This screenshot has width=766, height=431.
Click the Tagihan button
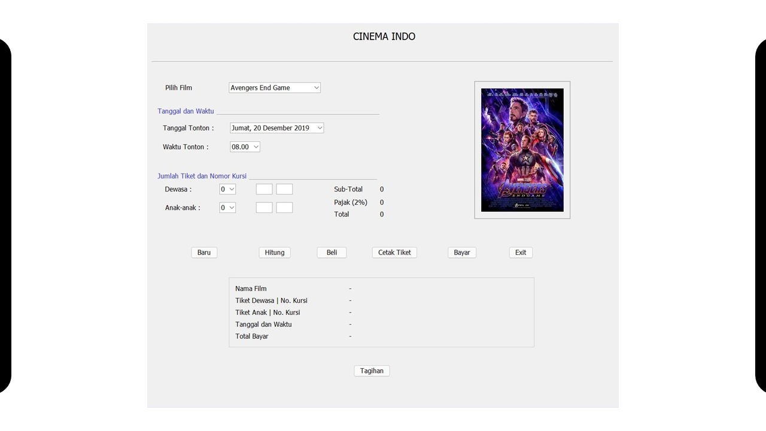coord(372,371)
